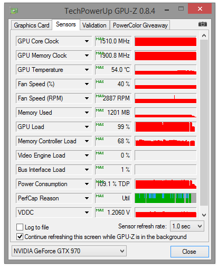Click the Close button

click(189, 252)
